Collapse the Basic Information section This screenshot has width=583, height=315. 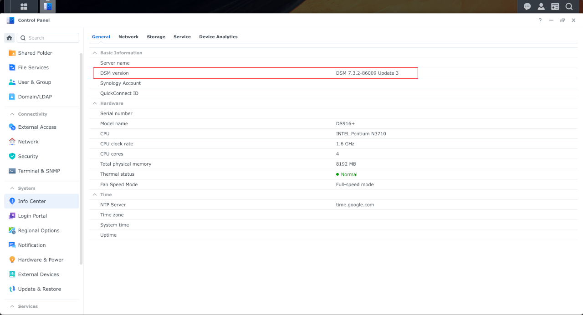(x=95, y=53)
